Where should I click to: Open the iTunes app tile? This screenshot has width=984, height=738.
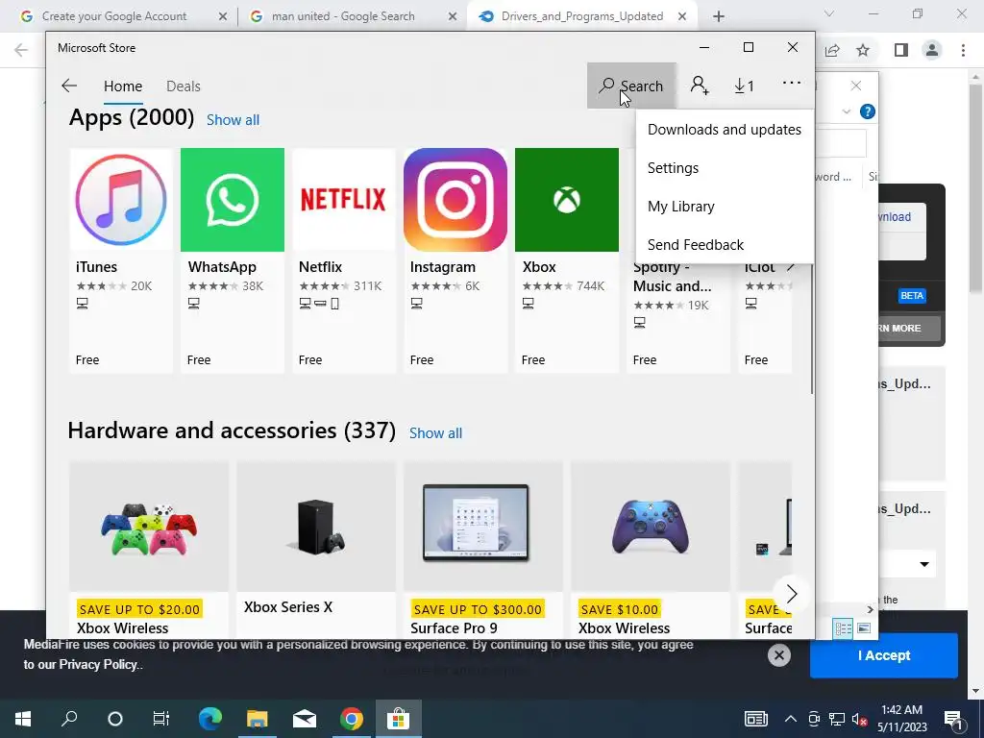pyautogui.click(x=121, y=260)
